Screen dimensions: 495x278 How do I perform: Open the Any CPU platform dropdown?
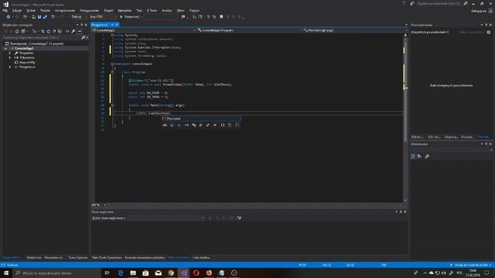(x=103, y=17)
